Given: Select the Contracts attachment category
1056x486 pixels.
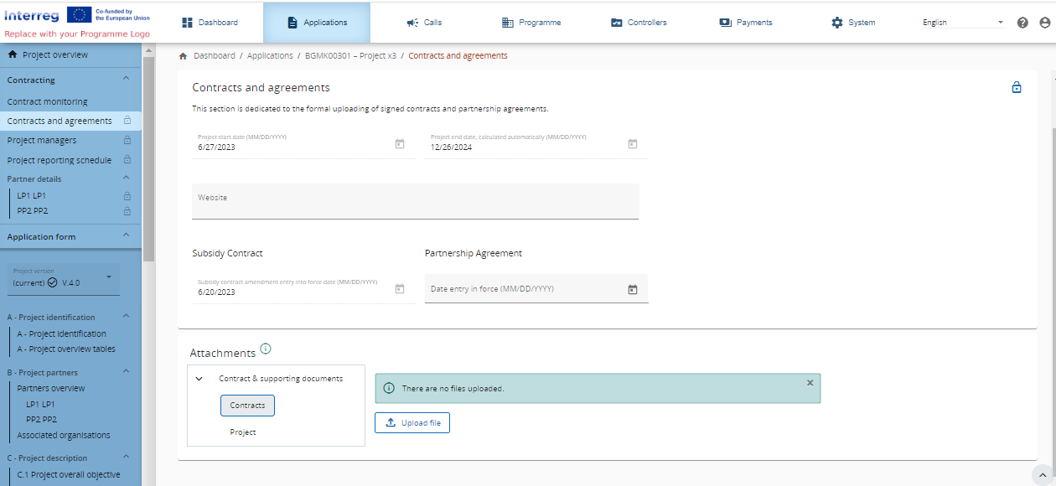Looking at the screenshot, I should pyautogui.click(x=247, y=406).
